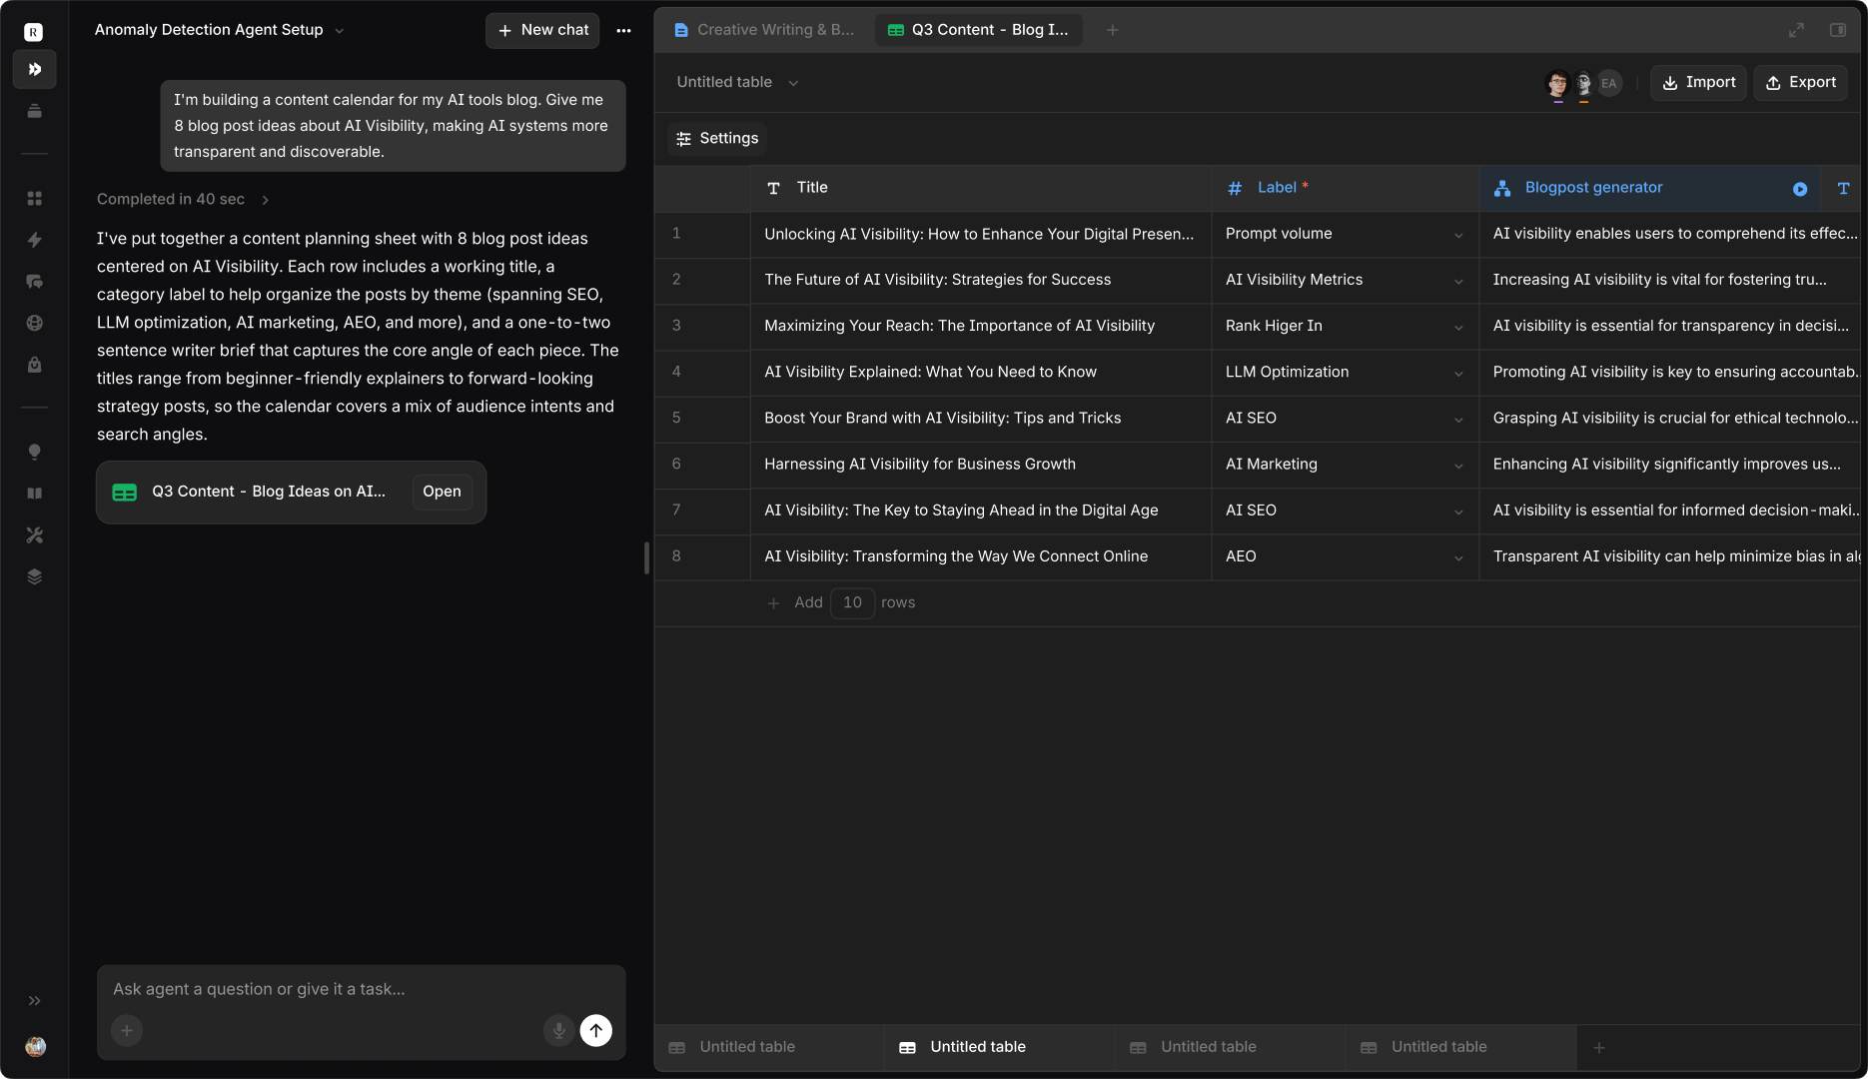Click the panel divider handle between chat and table
Image resolution: width=1868 pixels, height=1079 pixels.
tap(647, 557)
